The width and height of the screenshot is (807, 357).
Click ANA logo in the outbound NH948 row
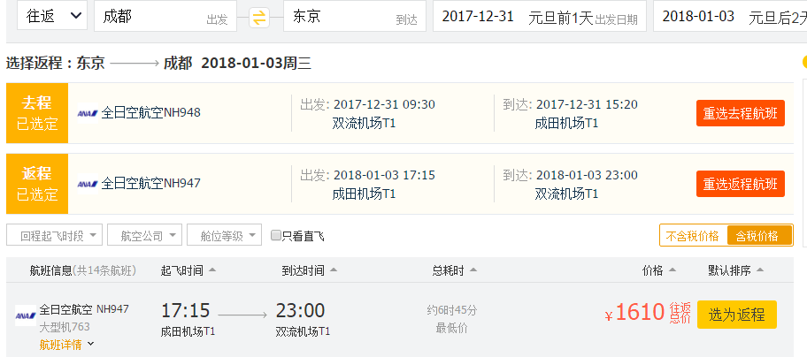pos(88,113)
